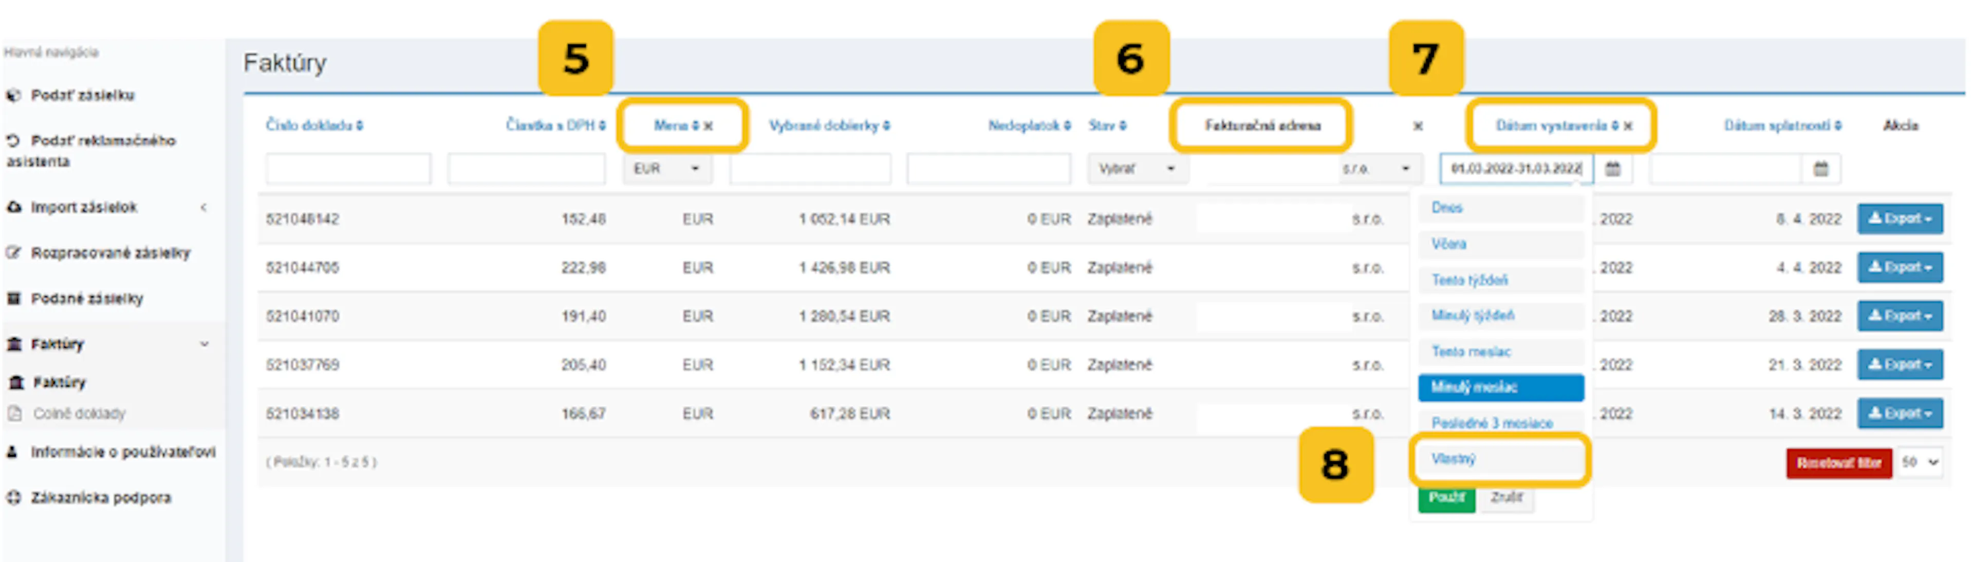Open the EUR currency dropdown
The image size is (1973, 562).
(x=668, y=168)
